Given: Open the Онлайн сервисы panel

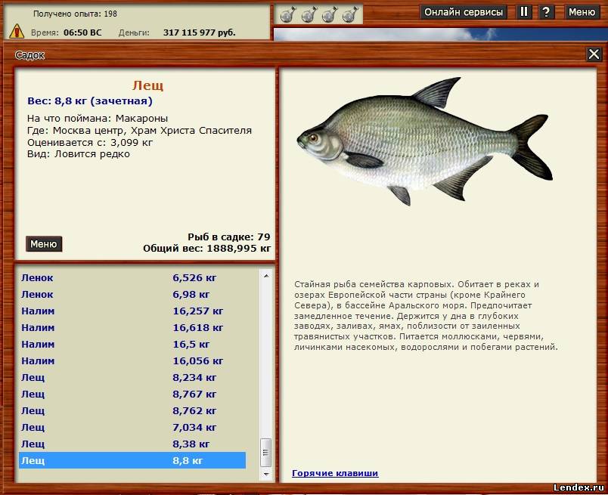Looking at the screenshot, I should click(464, 12).
